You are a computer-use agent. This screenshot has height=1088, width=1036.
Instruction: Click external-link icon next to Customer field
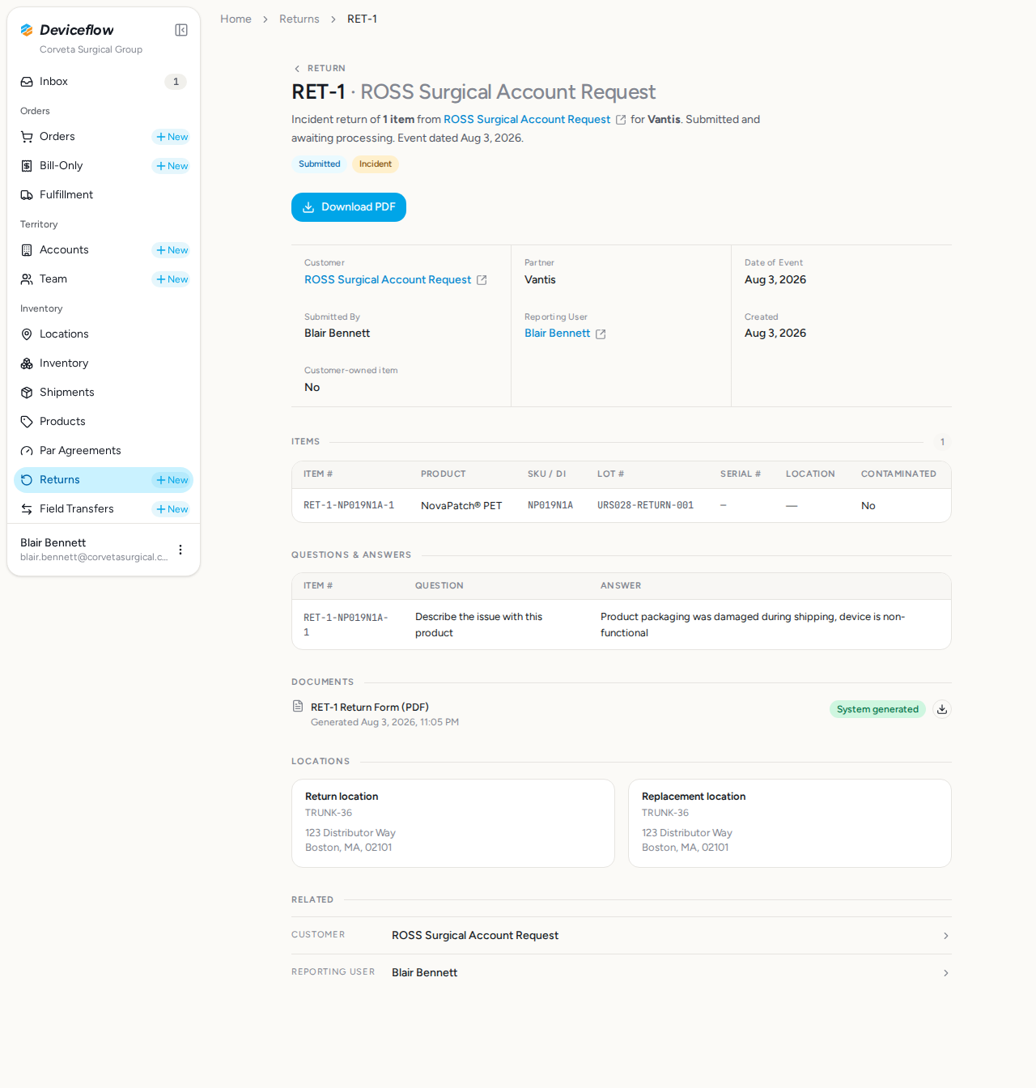click(482, 280)
